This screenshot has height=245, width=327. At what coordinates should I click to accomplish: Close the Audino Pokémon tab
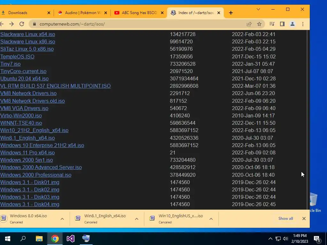tap(106, 13)
